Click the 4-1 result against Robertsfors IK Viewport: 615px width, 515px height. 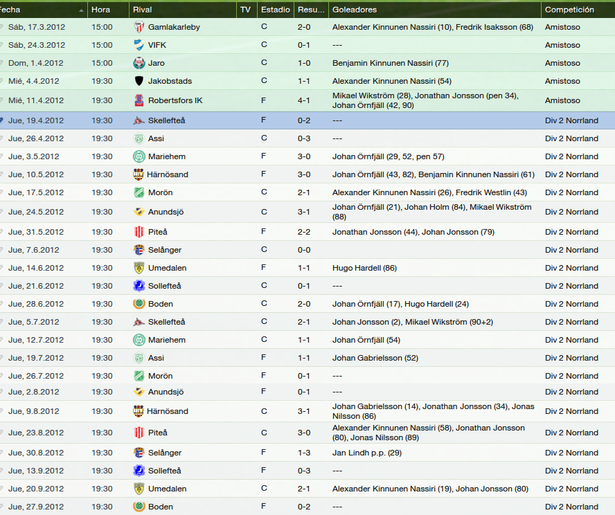304,100
